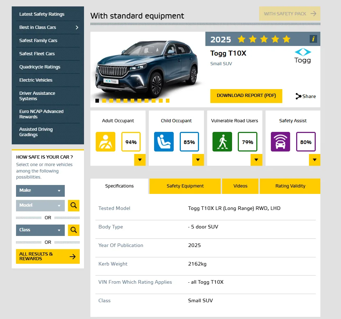Click the blue Child Occupant seat icon
Viewport: 341px width, 319px height.
click(164, 142)
